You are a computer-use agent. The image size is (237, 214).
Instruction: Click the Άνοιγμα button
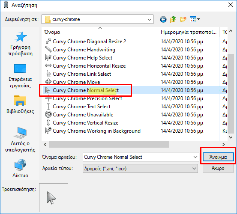click(218, 157)
